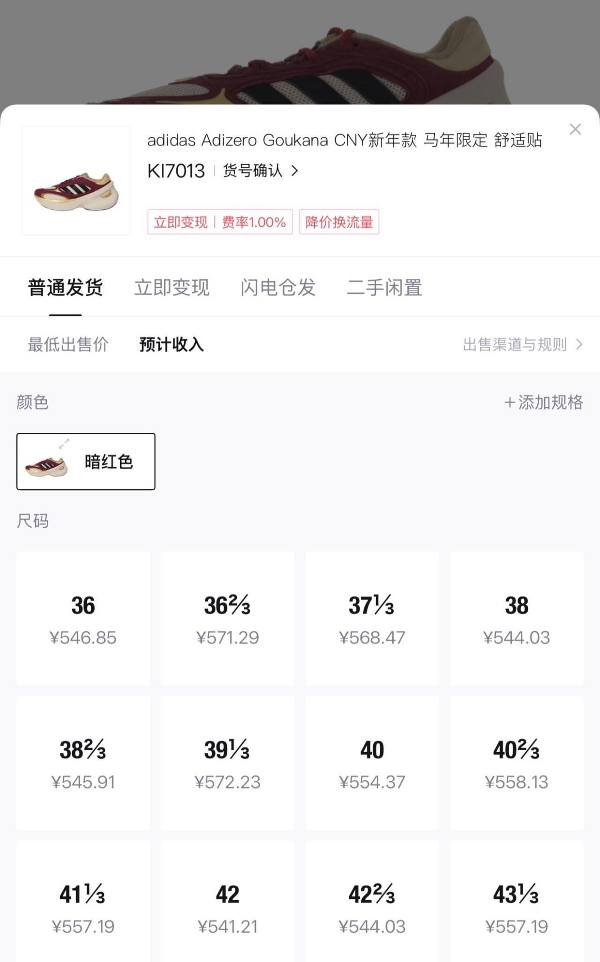Switch to 闪电仓发 tab
Image resolution: width=600 pixels, height=962 pixels.
click(278, 287)
